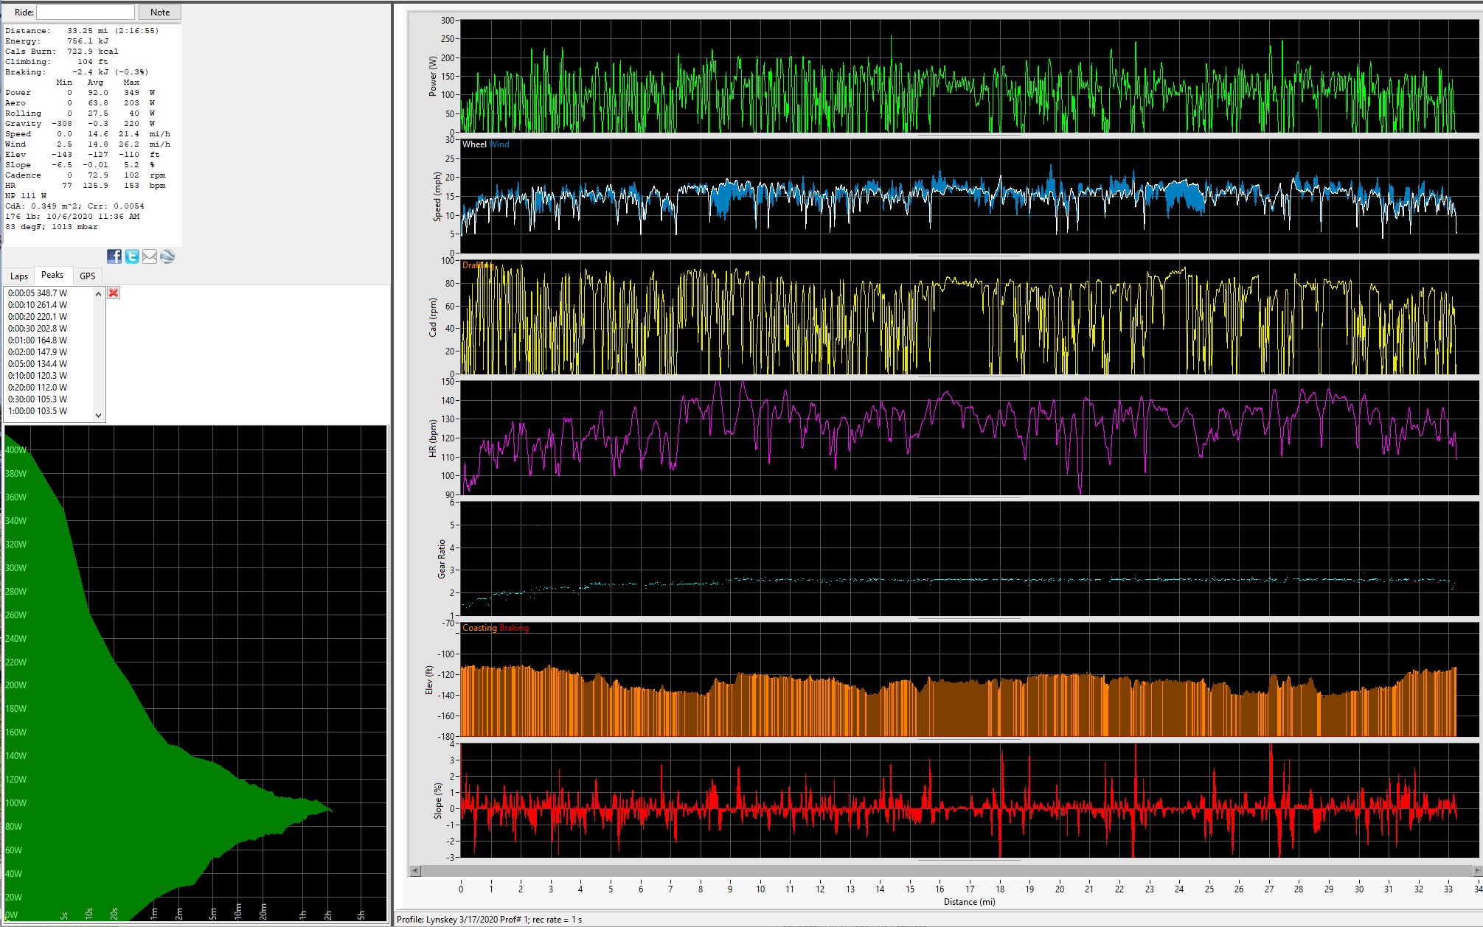Screen dimensions: 1483x927
Task: Click the email envelope icon
Action: point(150,256)
